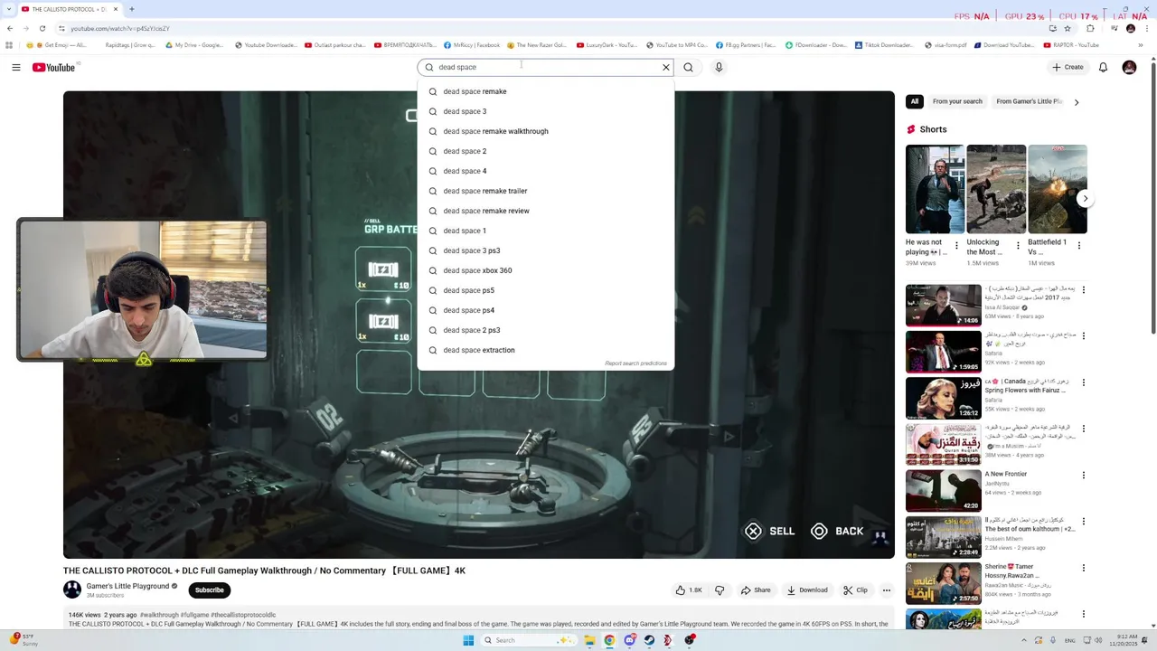Select the 'From your search' chip
The image size is (1157, 651).
[x=957, y=101]
